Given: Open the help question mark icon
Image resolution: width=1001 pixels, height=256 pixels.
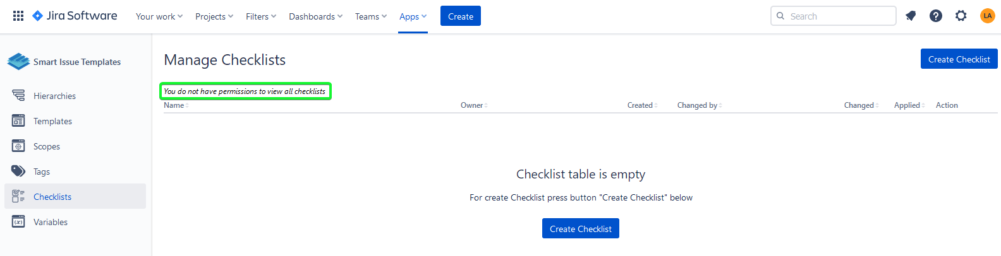Looking at the screenshot, I should (x=936, y=16).
